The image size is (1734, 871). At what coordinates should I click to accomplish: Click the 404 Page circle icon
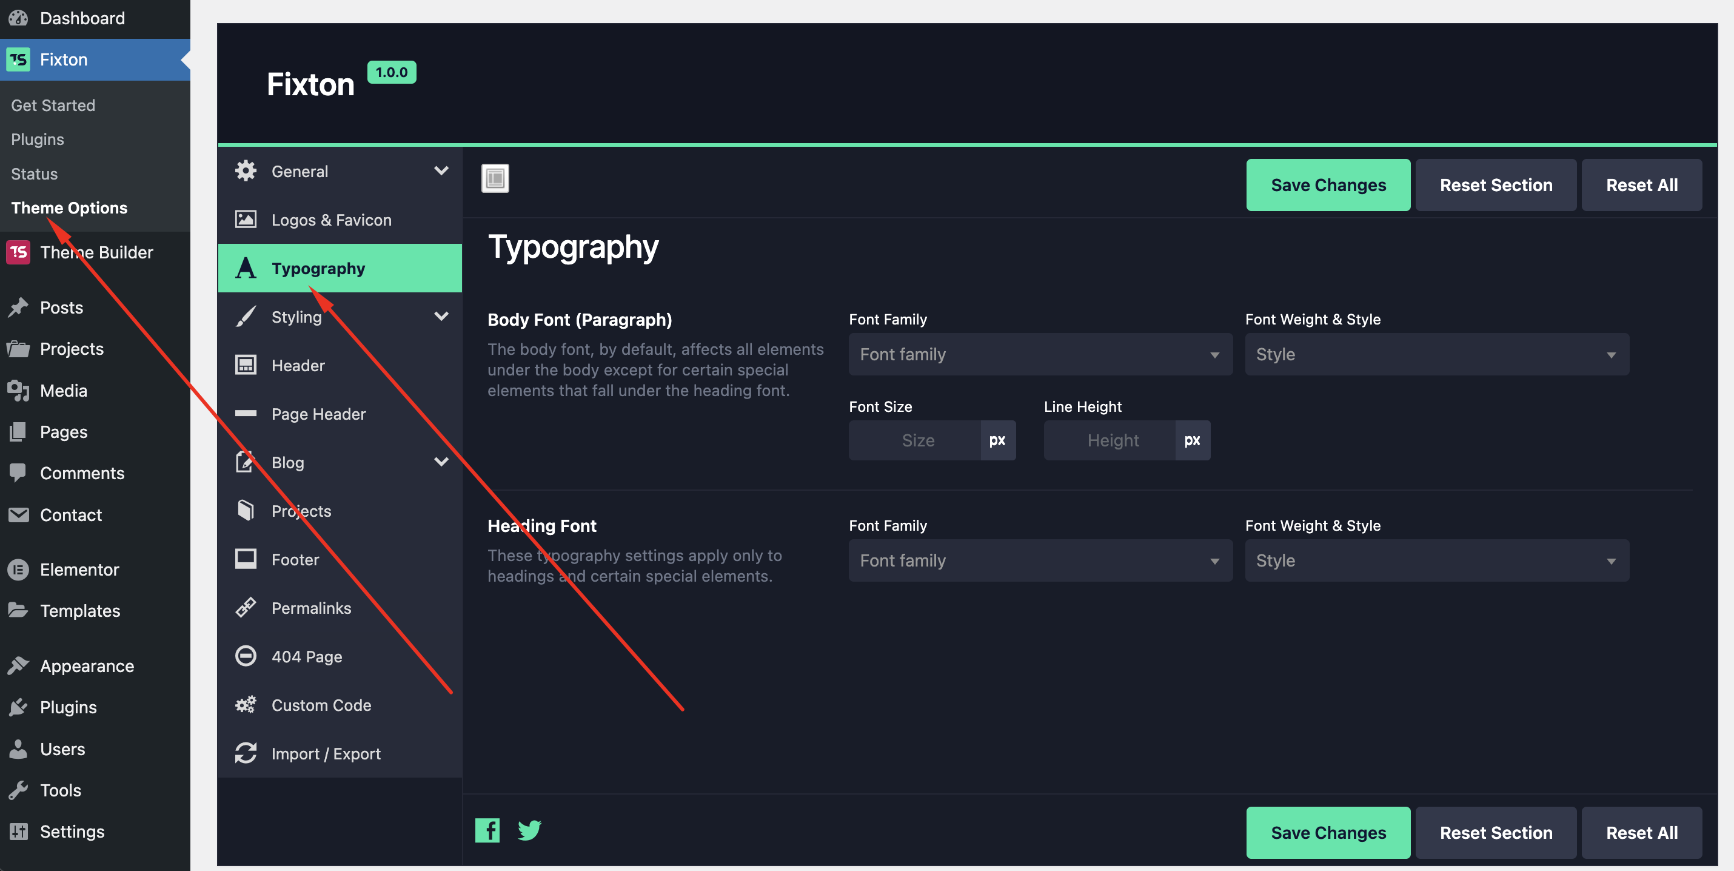[246, 656]
